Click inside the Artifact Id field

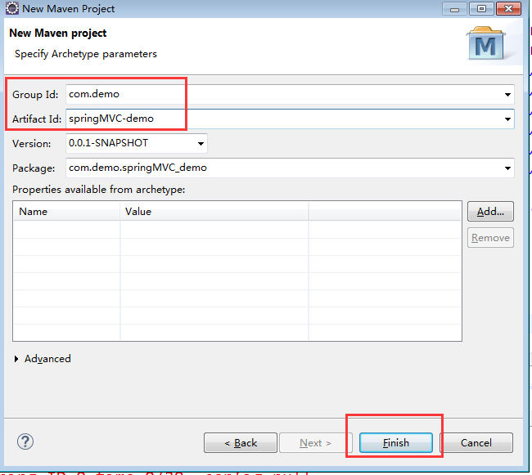290,119
